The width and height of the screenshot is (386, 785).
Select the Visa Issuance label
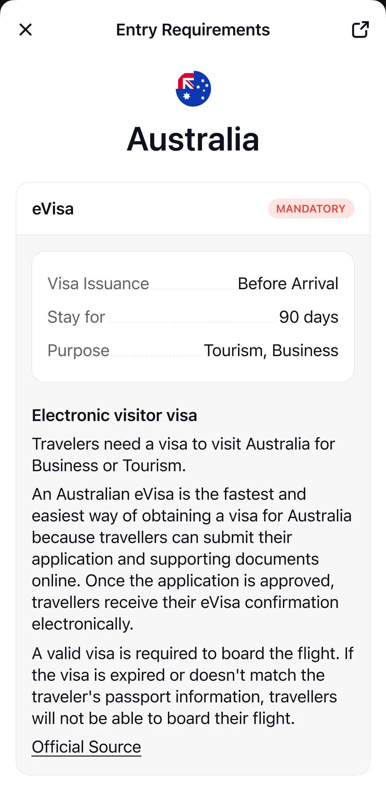(x=98, y=284)
